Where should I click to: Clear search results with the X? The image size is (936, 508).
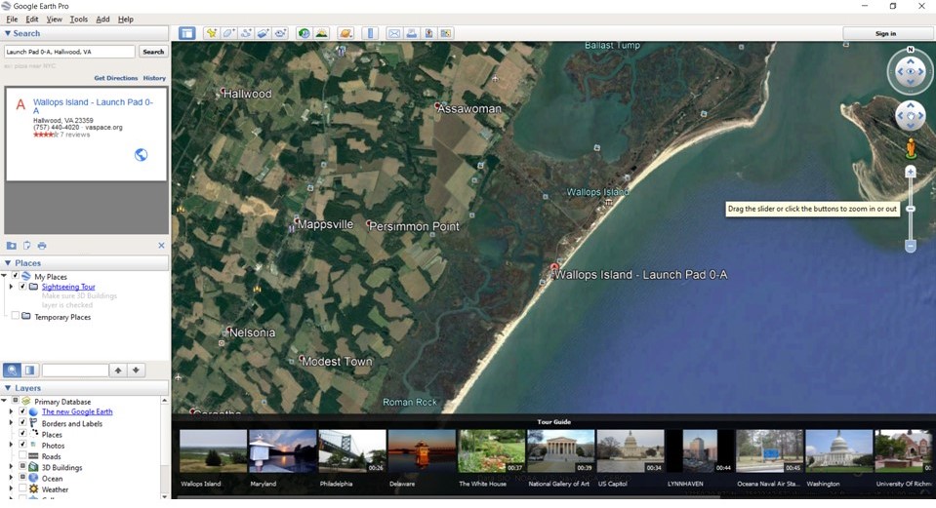[161, 245]
